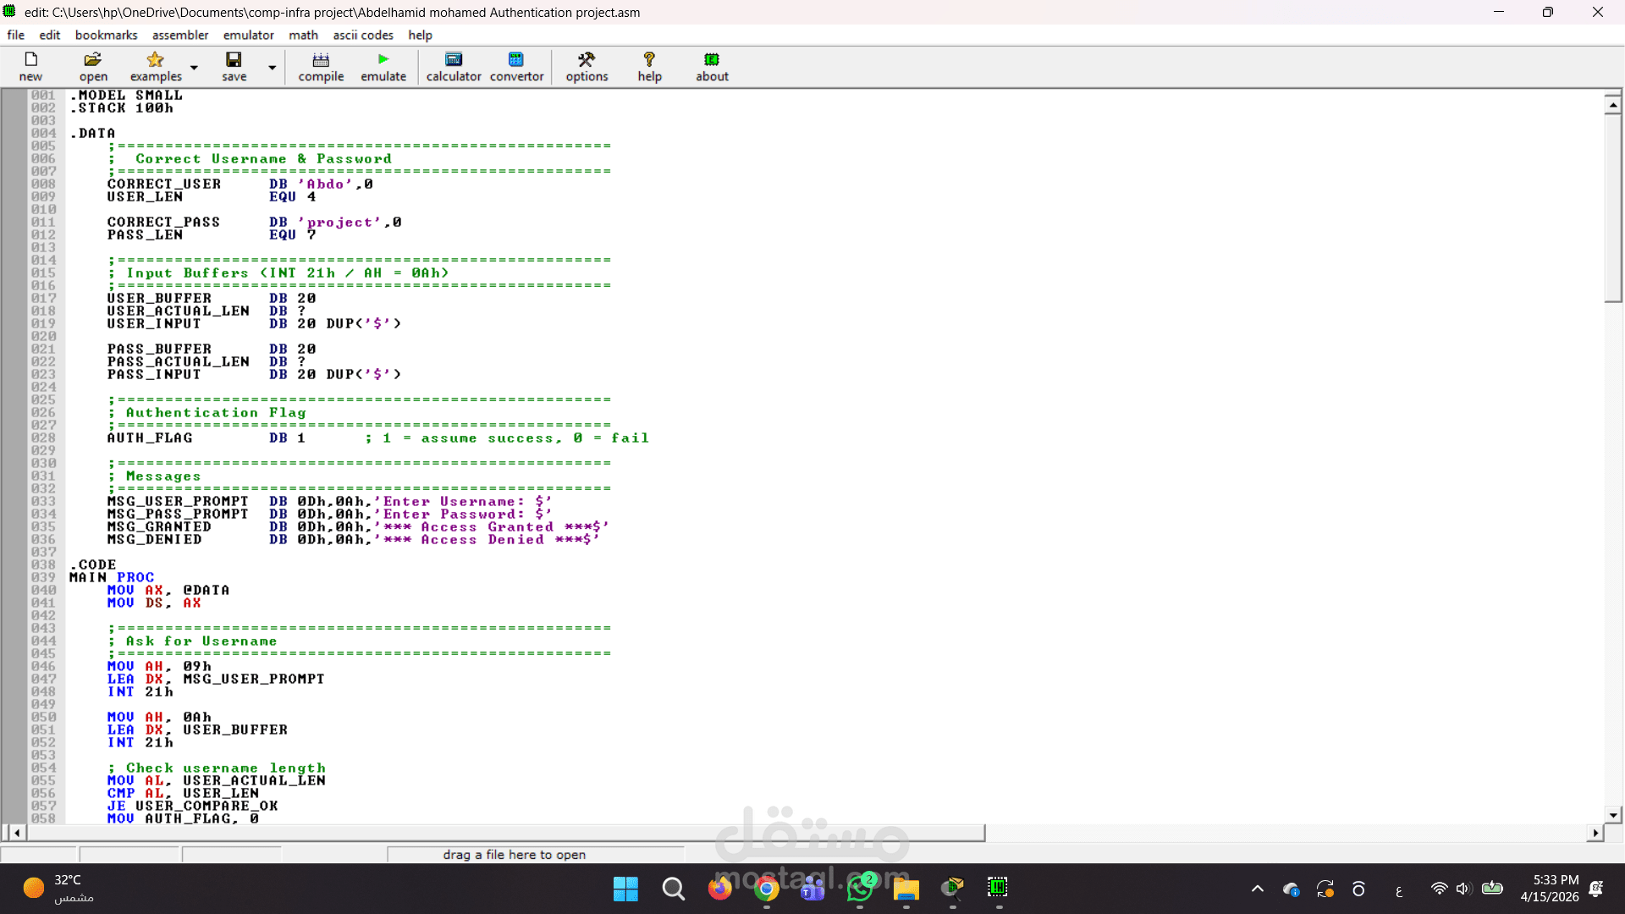Click the Windows Start button
The width and height of the screenshot is (1625, 914).
tap(625, 889)
